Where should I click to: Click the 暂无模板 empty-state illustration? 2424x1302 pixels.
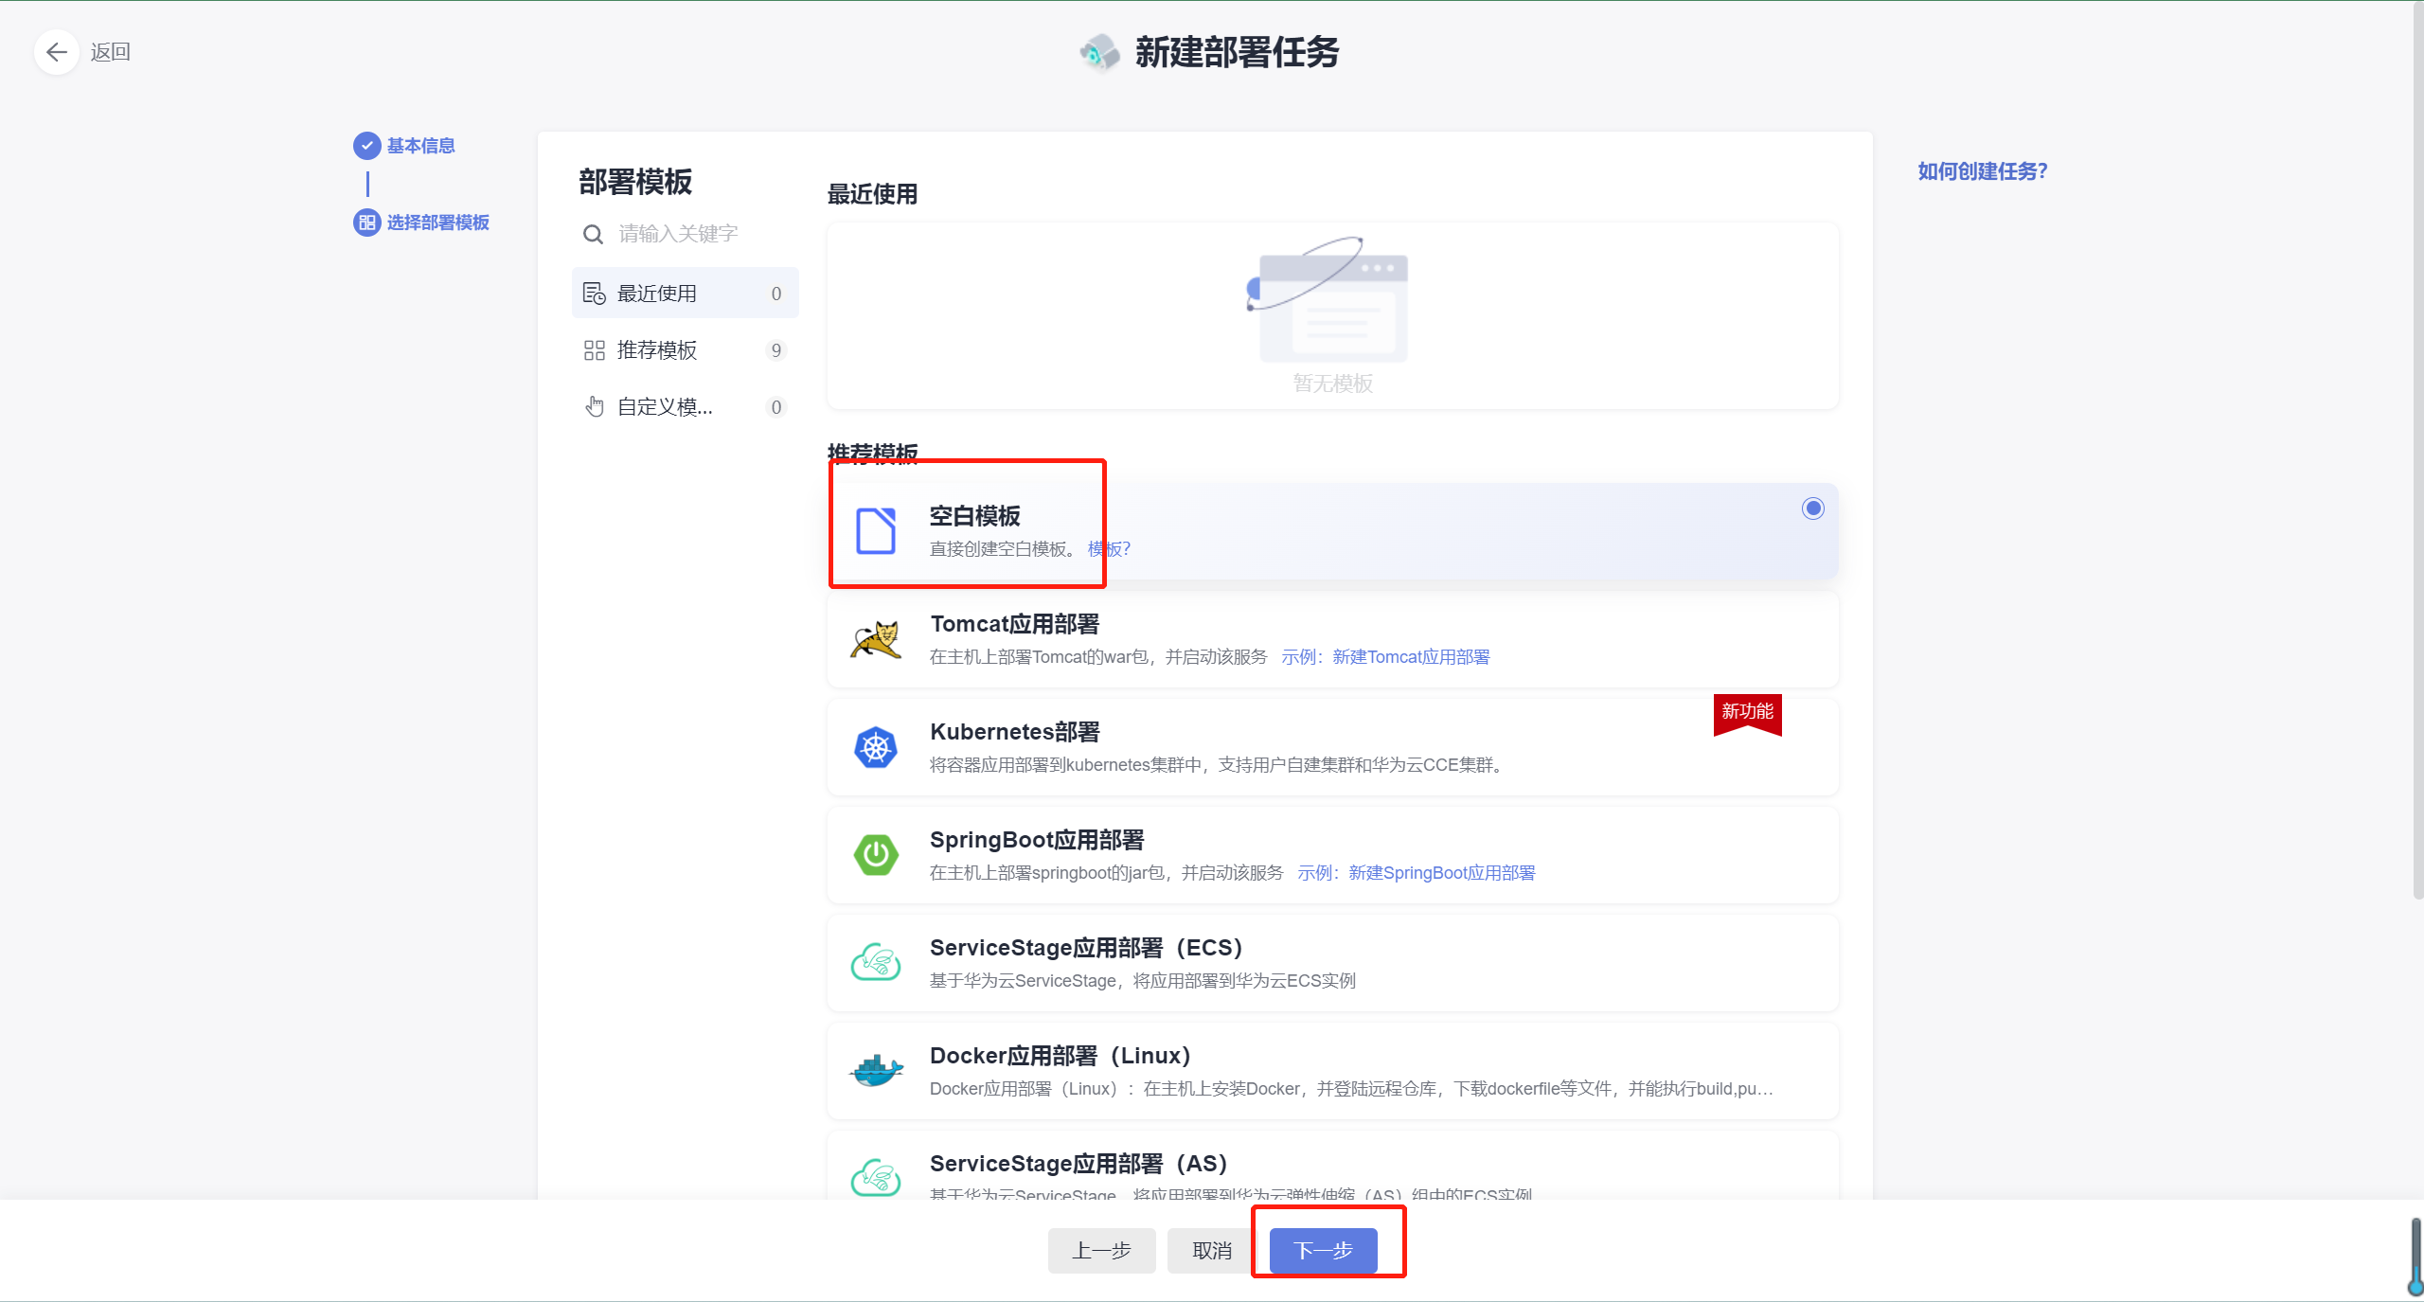coord(1328,299)
